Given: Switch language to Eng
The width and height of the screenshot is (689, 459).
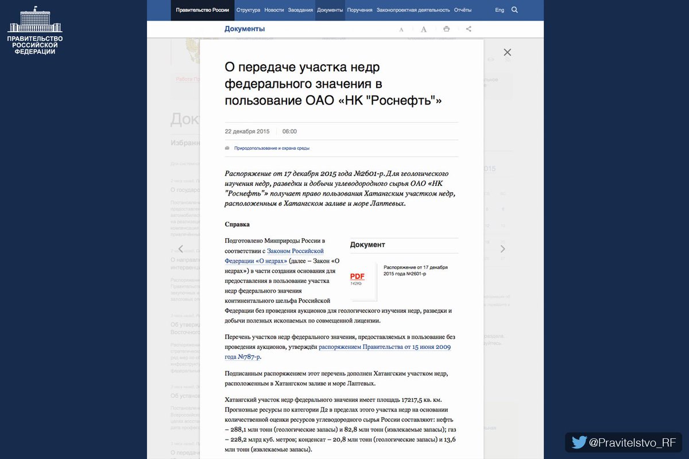Looking at the screenshot, I should (x=500, y=10).
